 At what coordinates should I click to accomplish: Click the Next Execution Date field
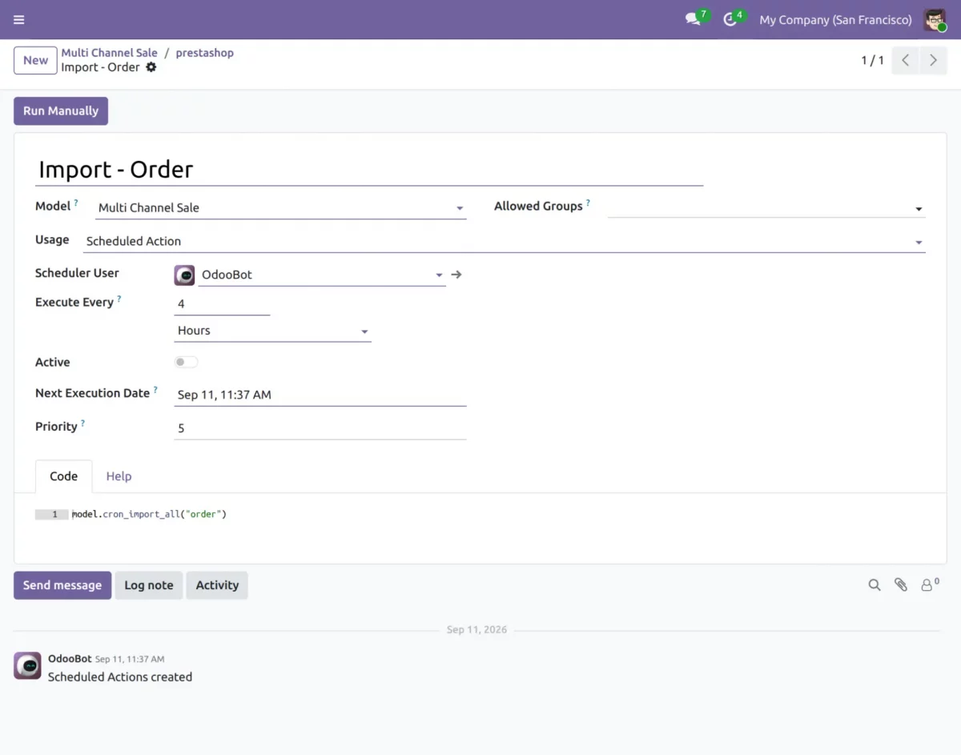coord(320,395)
